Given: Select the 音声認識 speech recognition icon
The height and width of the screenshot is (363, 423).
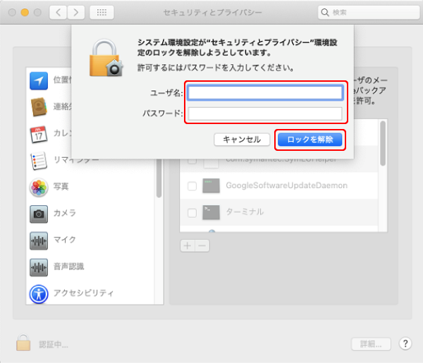Looking at the screenshot, I should 39,268.
